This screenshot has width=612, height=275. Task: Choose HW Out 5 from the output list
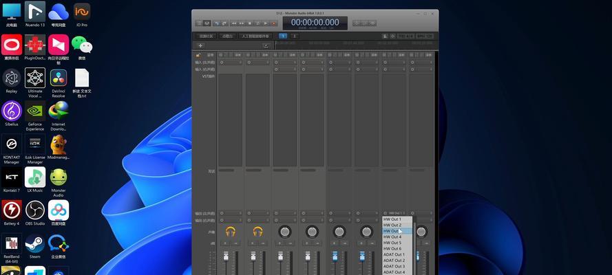397,243
